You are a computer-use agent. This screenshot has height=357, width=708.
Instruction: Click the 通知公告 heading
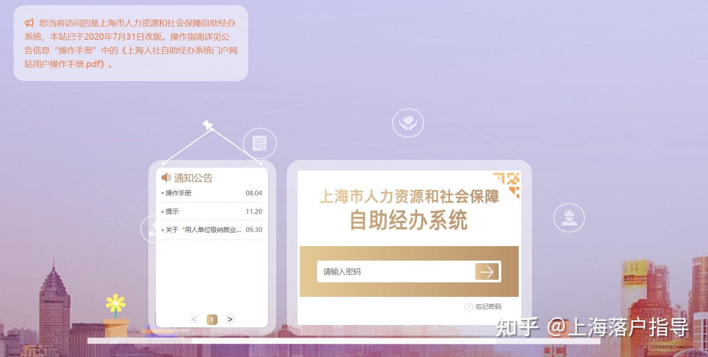tap(193, 178)
